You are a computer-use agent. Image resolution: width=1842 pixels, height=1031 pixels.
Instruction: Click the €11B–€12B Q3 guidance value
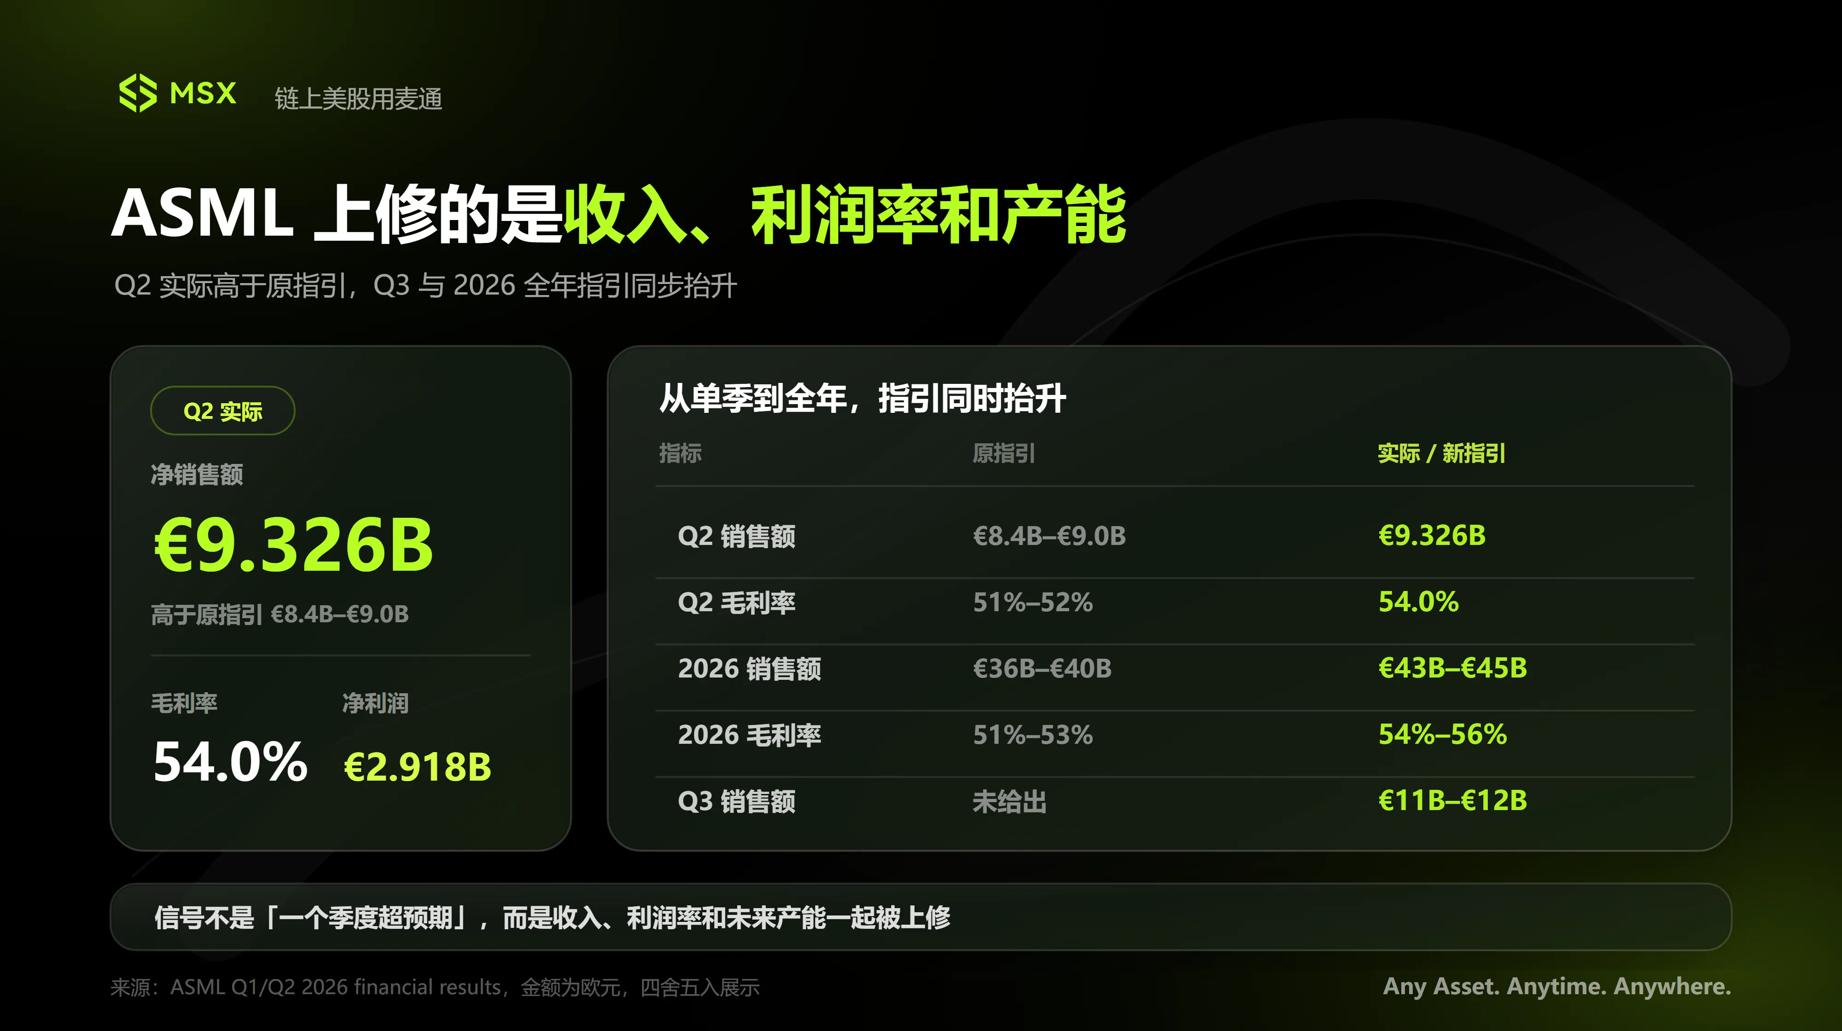1452,801
